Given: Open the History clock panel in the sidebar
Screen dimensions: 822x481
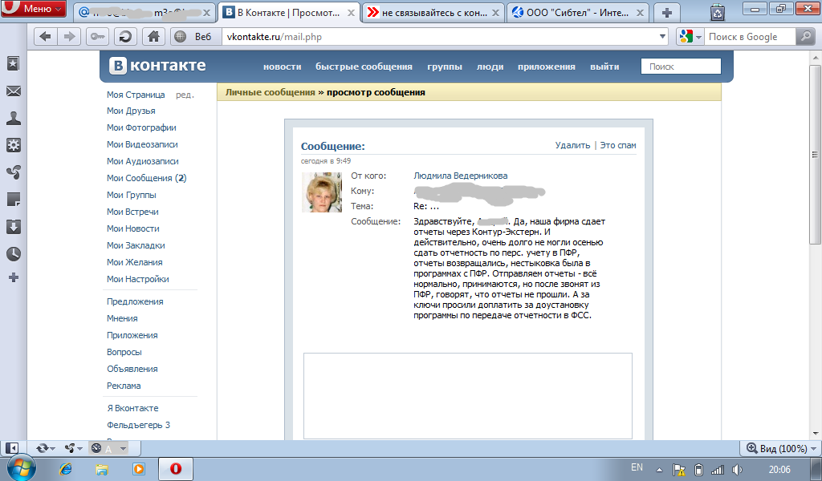Looking at the screenshot, I should (13, 254).
